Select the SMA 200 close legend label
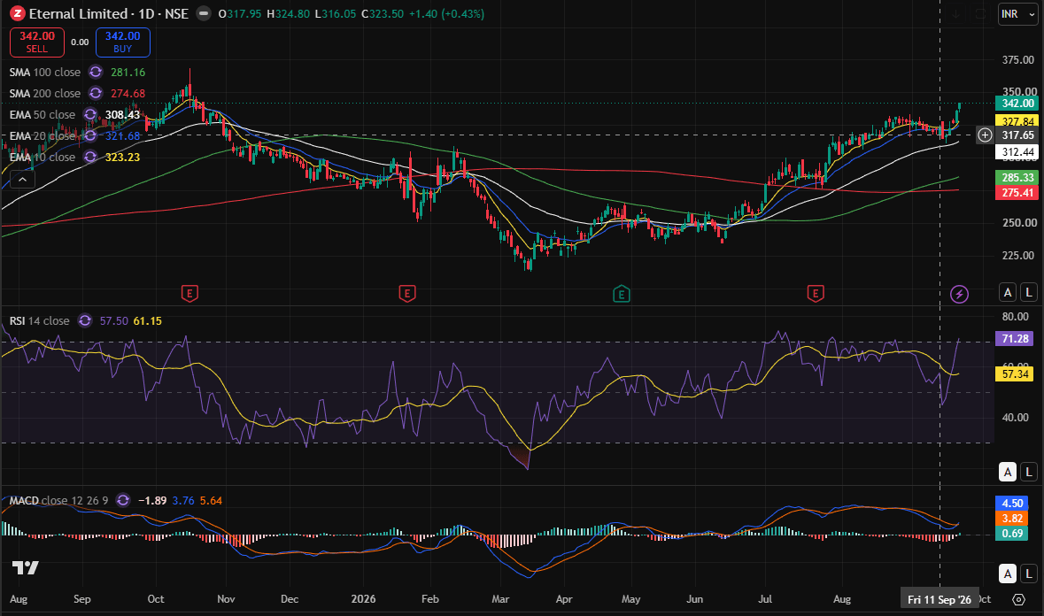1044x616 pixels. (x=44, y=93)
